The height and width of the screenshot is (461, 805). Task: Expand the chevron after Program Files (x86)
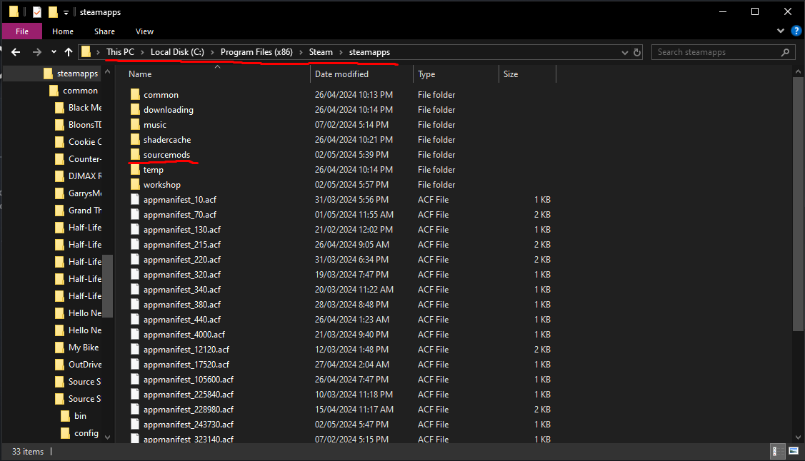click(301, 52)
